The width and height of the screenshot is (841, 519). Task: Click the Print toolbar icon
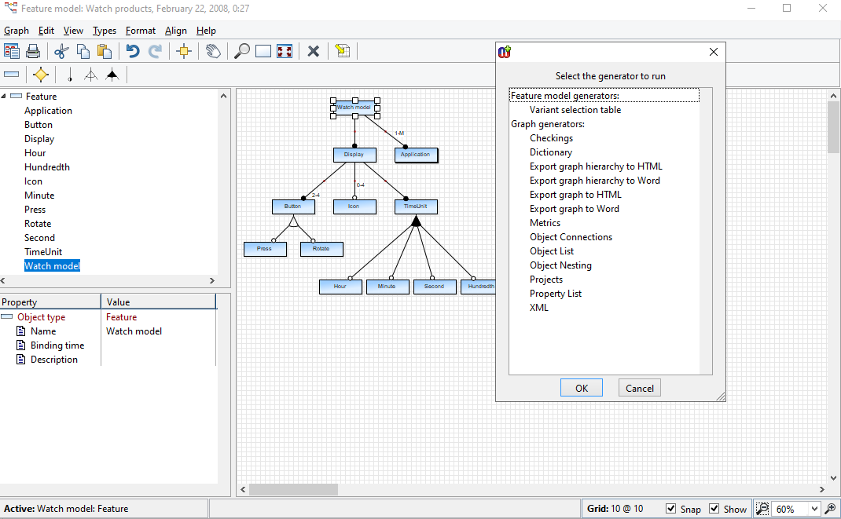[x=33, y=51]
